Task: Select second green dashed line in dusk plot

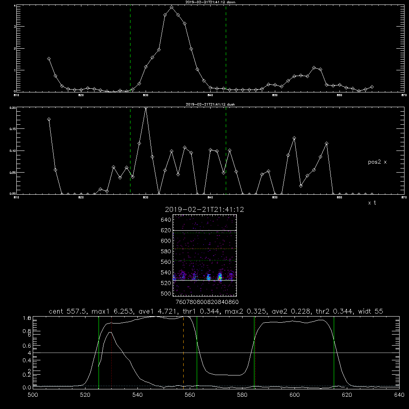Action: click(x=226, y=151)
